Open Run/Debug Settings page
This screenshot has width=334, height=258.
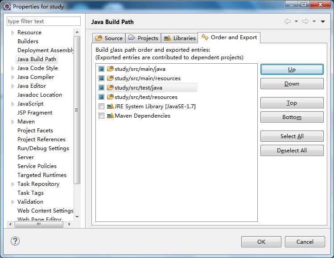pos(43,148)
